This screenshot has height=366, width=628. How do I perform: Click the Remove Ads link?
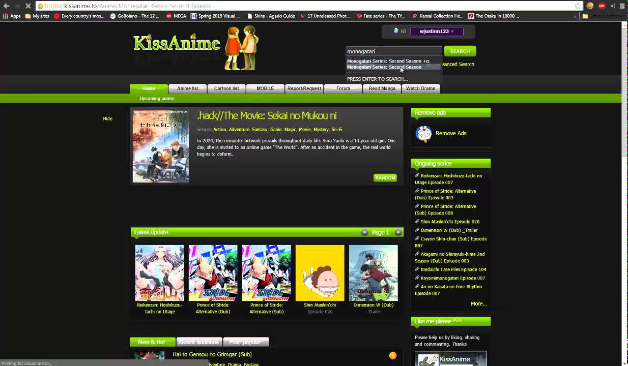(451, 133)
